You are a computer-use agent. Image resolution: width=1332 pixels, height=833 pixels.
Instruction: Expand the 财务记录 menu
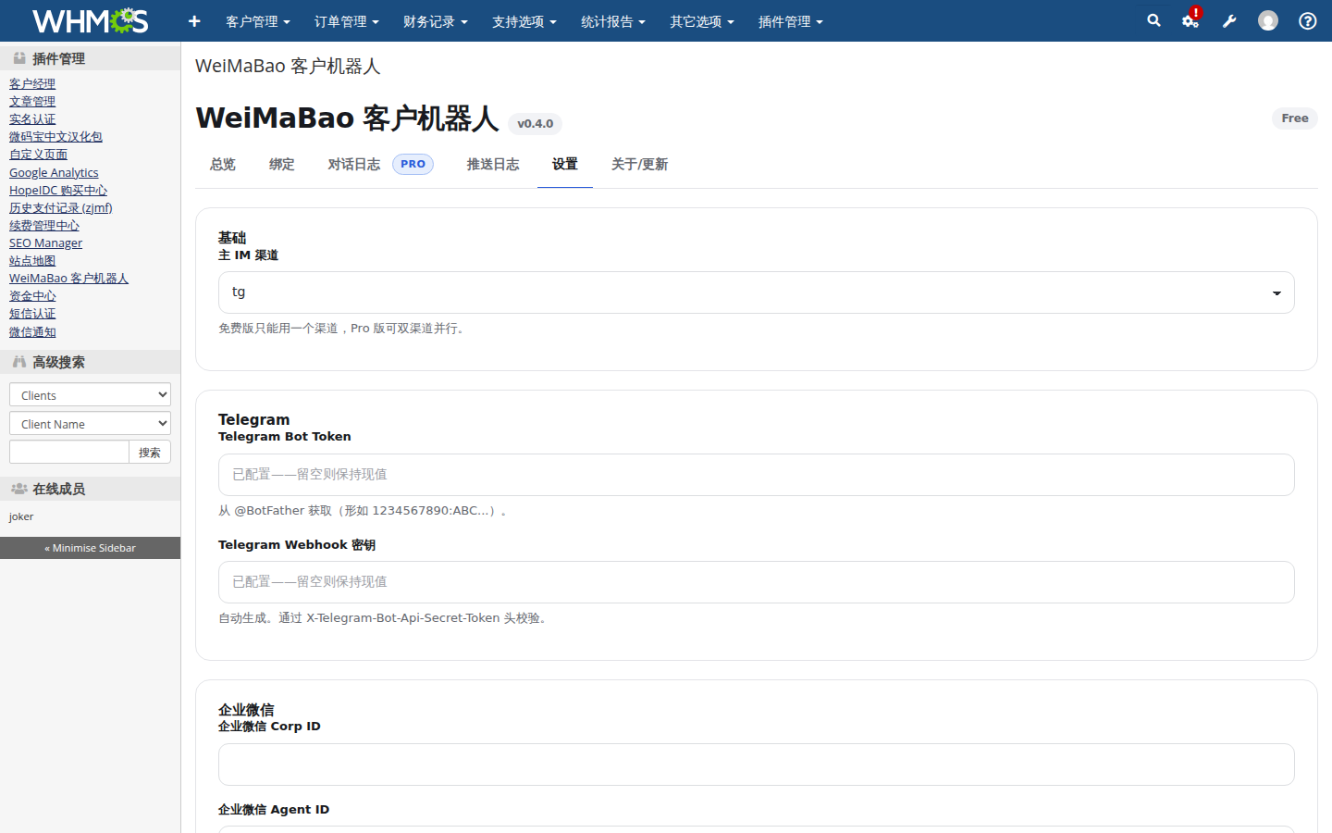click(x=436, y=21)
